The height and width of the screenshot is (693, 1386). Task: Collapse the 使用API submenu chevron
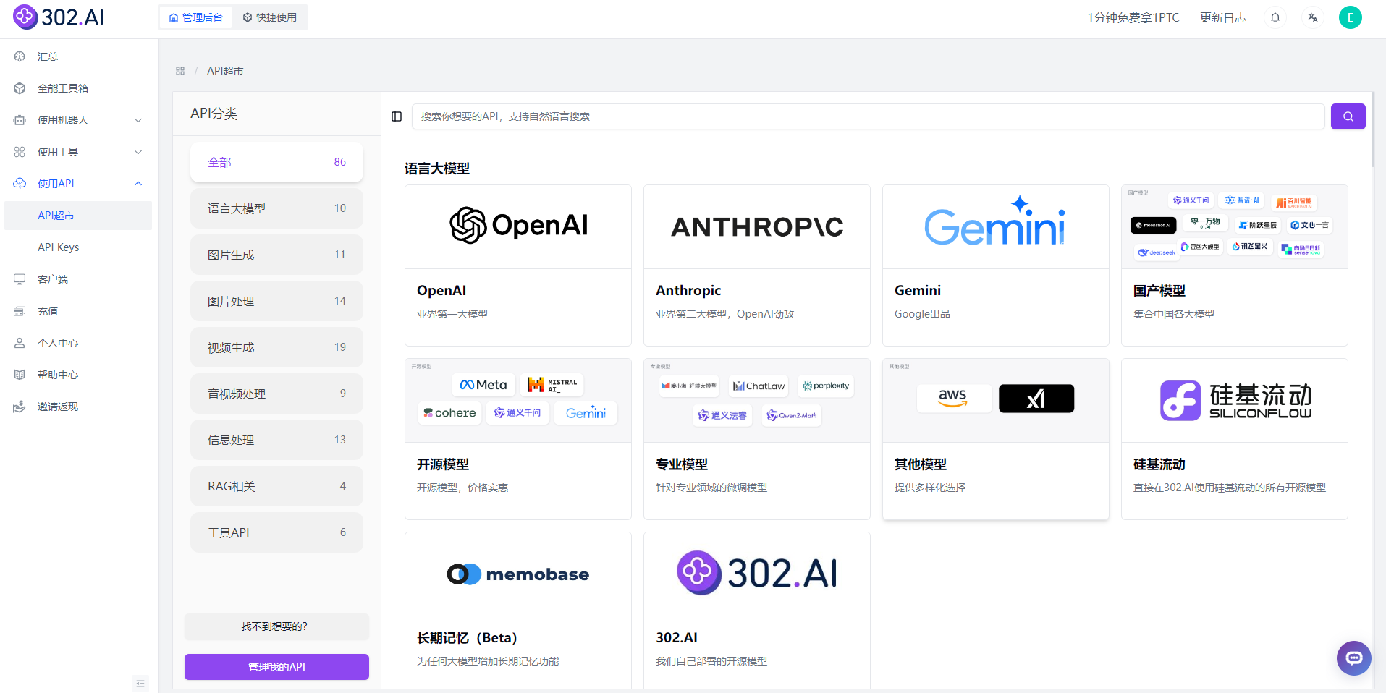(138, 184)
